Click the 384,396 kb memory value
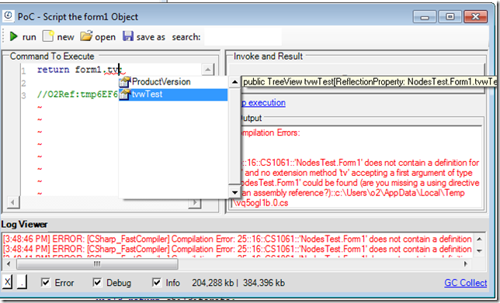500x303 pixels. pyautogui.click(x=264, y=283)
